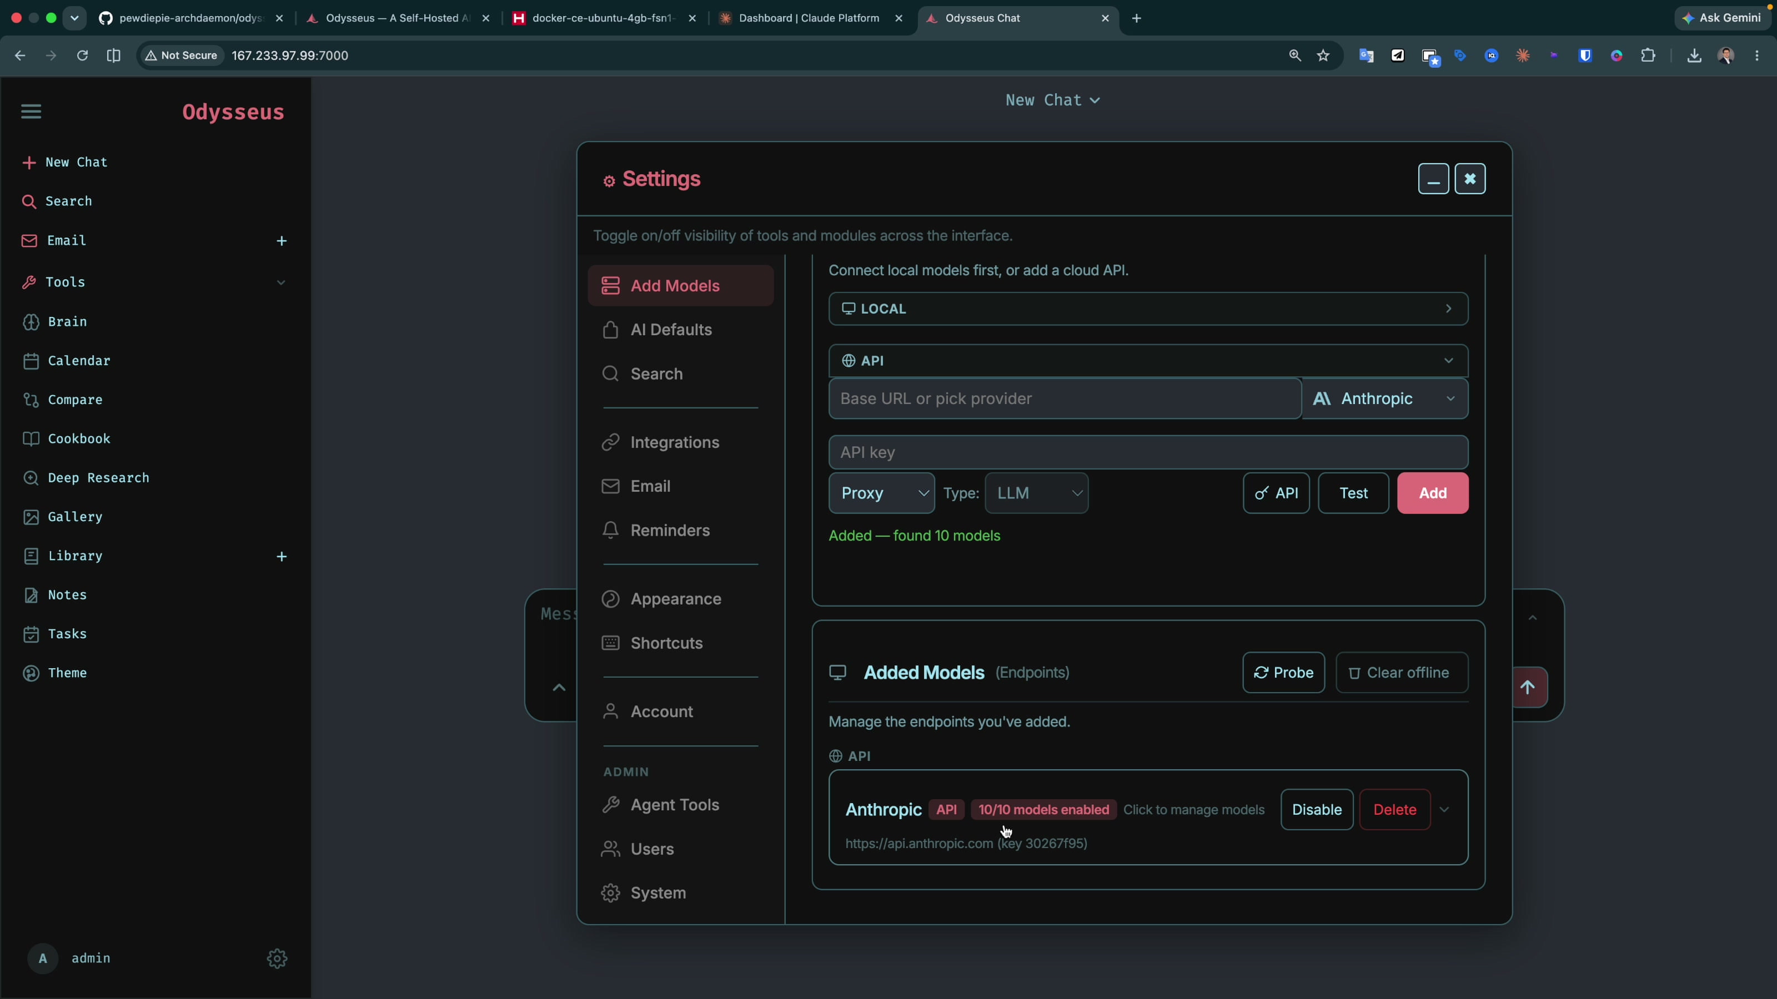Open the Shortcuts settings tab
The width and height of the screenshot is (1777, 999).
point(680,643)
